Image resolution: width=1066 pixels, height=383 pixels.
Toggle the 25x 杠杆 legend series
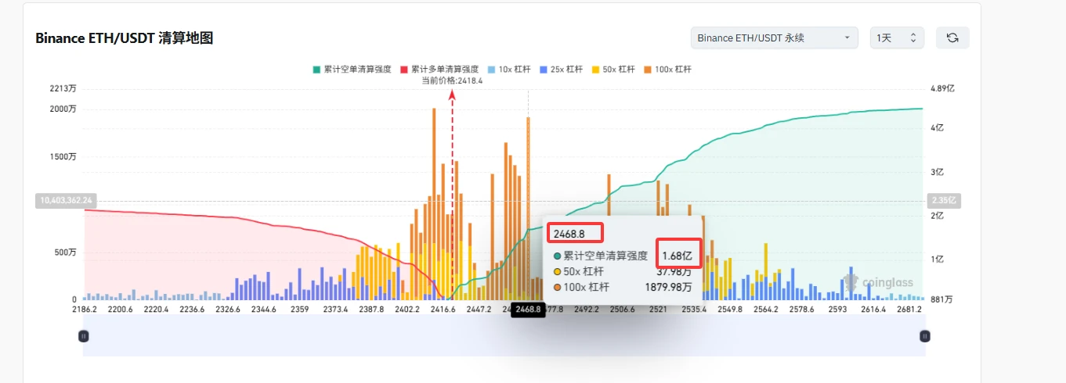coord(561,70)
